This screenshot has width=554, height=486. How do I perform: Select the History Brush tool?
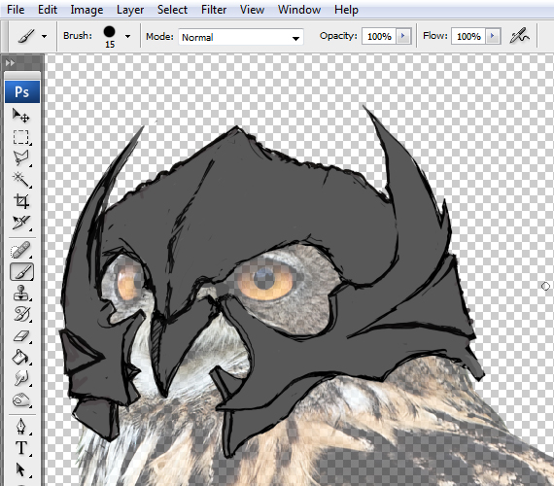(21, 315)
